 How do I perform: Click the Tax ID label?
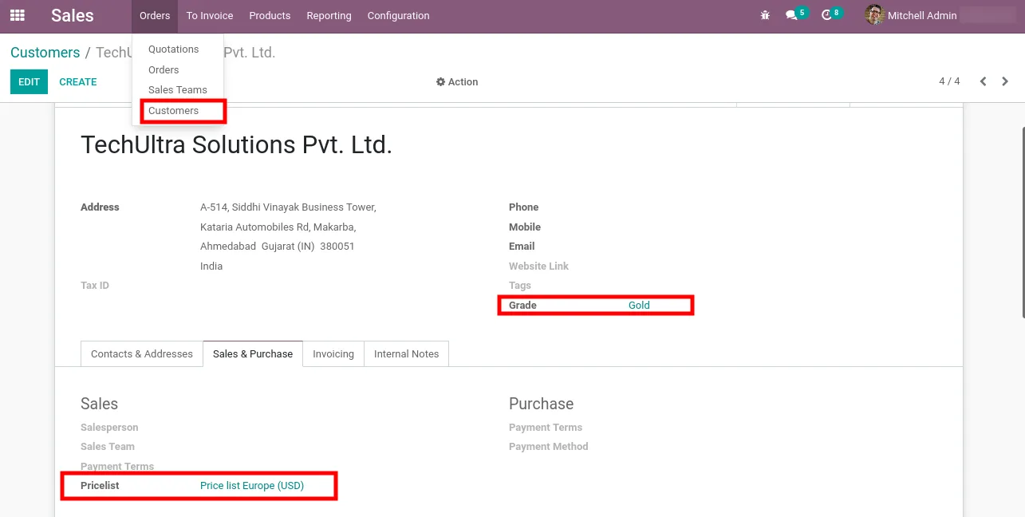[95, 286]
